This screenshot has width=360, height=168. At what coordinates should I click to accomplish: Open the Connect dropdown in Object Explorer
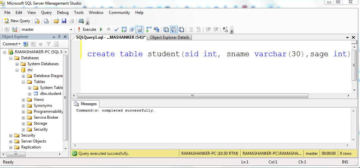pos(12,44)
